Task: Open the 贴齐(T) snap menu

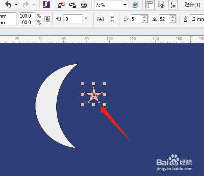Action: point(192,5)
